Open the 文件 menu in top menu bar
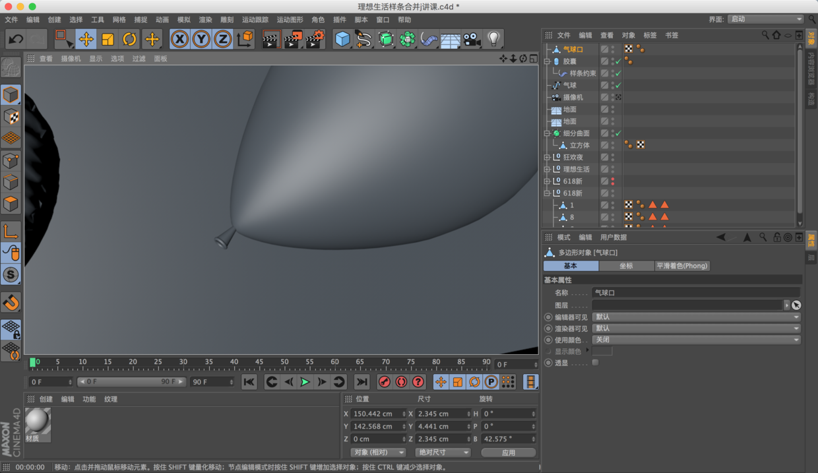Image resolution: width=818 pixels, height=473 pixels. (x=12, y=20)
